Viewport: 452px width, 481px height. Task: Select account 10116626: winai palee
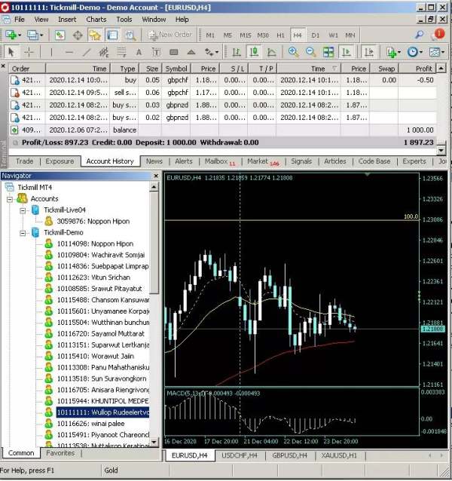[x=90, y=424]
